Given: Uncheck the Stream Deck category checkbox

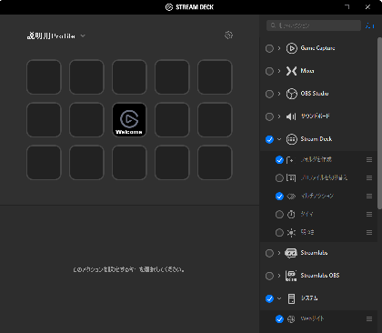Looking at the screenshot, I should click(269, 139).
